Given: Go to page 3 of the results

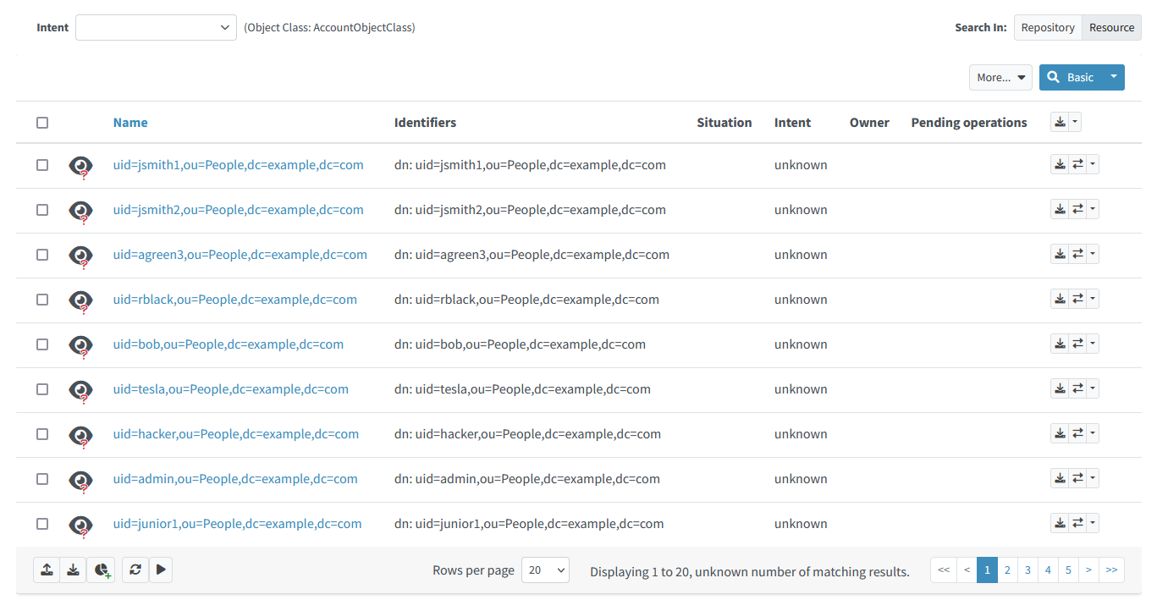Looking at the screenshot, I should coord(1028,570).
